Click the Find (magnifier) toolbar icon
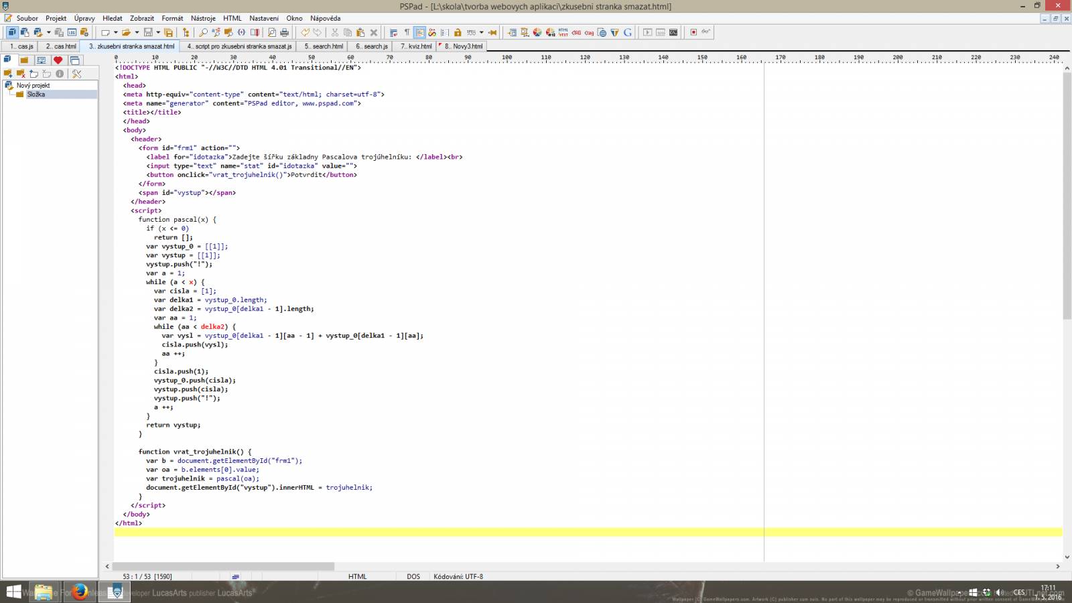 (x=203, y=32)
